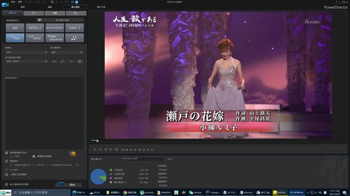The height and width of the screenshot is (196, 350).
Task: Open the Edit menu in menu bar
Action: tap(20, 2)
